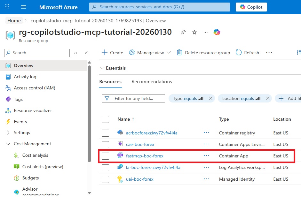Collapse the Essentials section
This screenshot has height=197, width=301.
[x=102, y=68]
